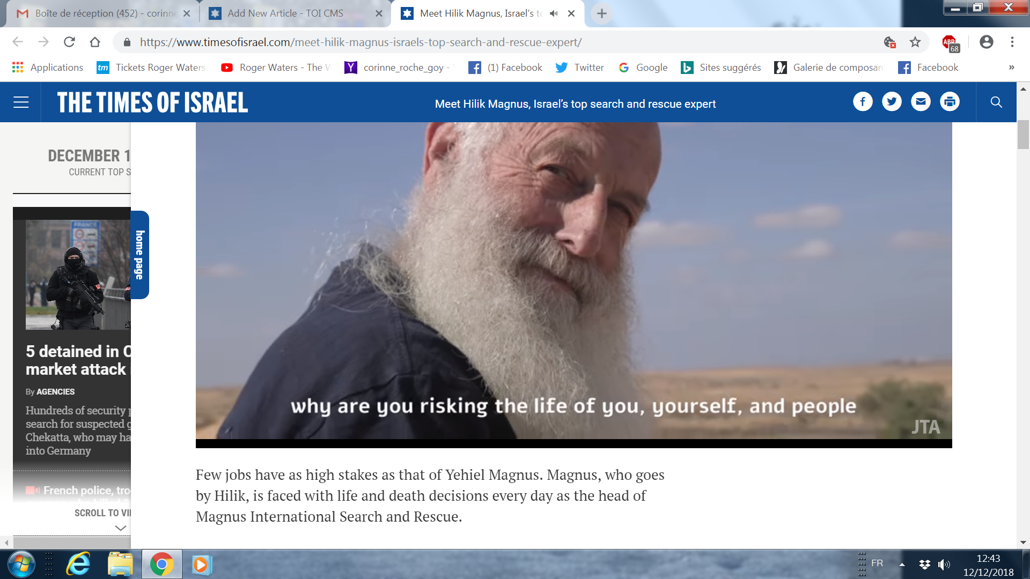Image resolution: width=1030 pixels, height=579 pixels.
Task: Open the site search magnifier
Action: 996,102
